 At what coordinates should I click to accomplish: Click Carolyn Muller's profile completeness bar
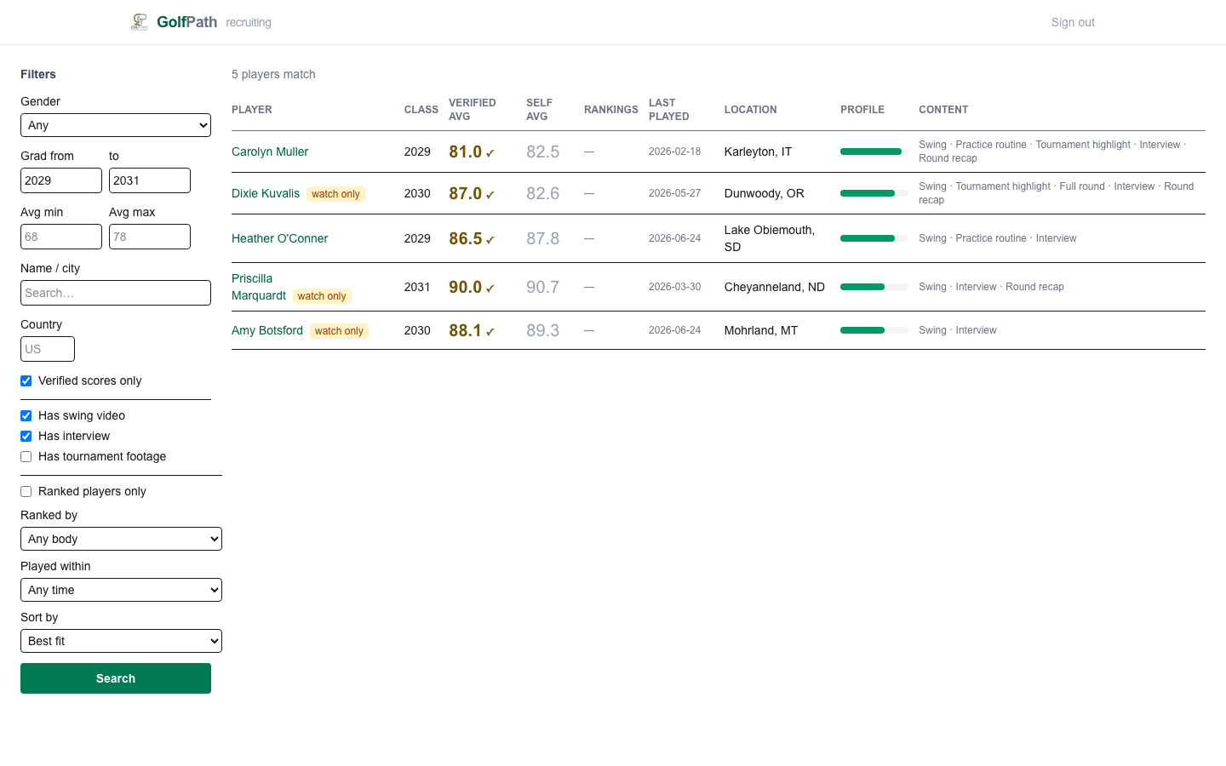874,151
